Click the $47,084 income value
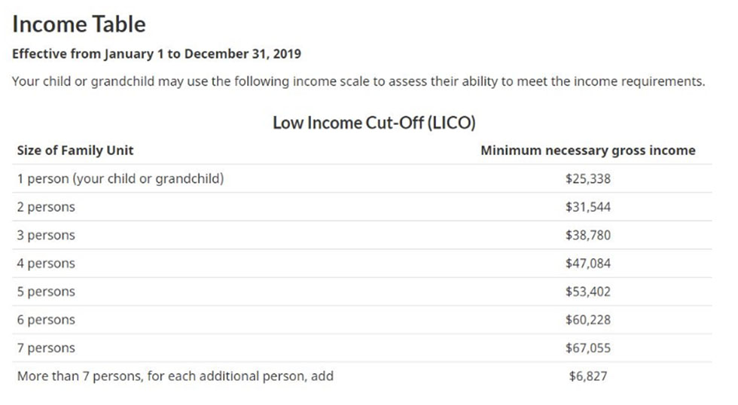The image size is (738, 405). click(x=588, y=263)
